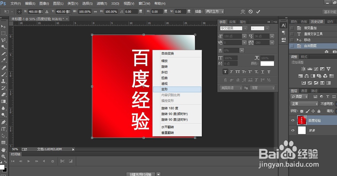
Task: Create new snapshot camera icon in History
Action: click(334, 52)
